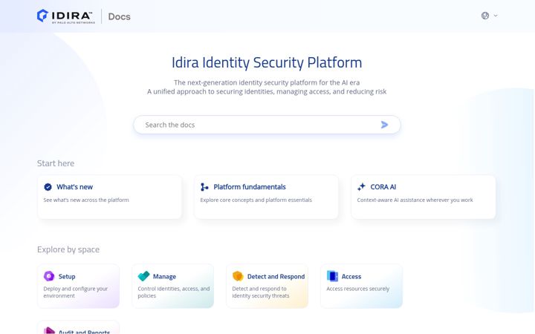This screenshot has width=535, height=334.
Task: Click the Setup purple icon
Action: click(x=49, y=276)
